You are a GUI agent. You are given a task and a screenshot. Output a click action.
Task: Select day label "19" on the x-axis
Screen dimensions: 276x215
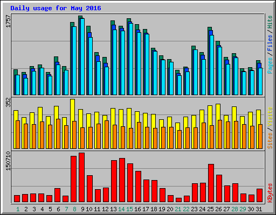162,209
